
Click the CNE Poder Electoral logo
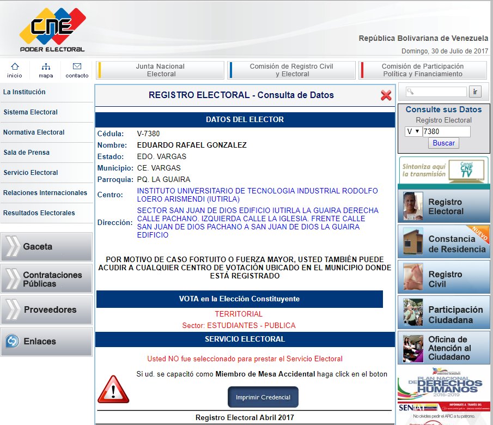(x=52, y=30)
